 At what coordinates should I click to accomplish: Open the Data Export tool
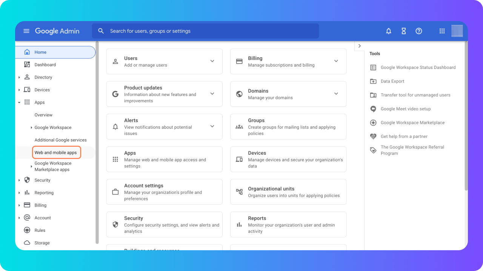(x=392, y=81)
